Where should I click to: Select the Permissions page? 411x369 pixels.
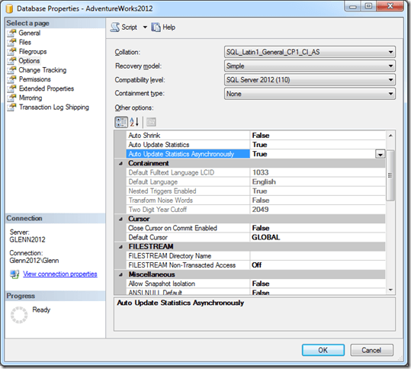click(35, 79)
